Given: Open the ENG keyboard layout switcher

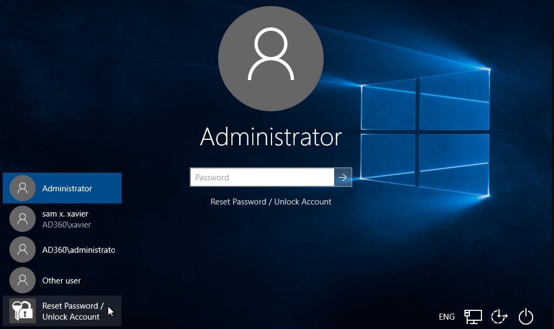Looking at the screenshot, I should [x=446, y=316].
